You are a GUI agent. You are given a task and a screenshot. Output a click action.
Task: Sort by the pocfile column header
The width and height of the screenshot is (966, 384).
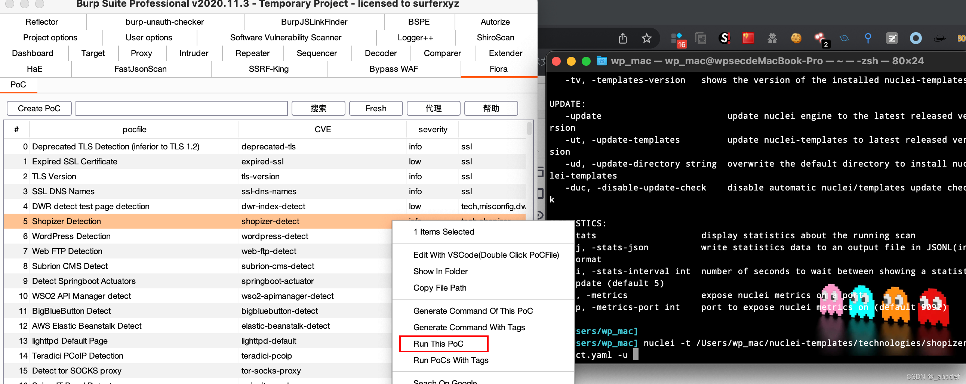coord(134,130)
